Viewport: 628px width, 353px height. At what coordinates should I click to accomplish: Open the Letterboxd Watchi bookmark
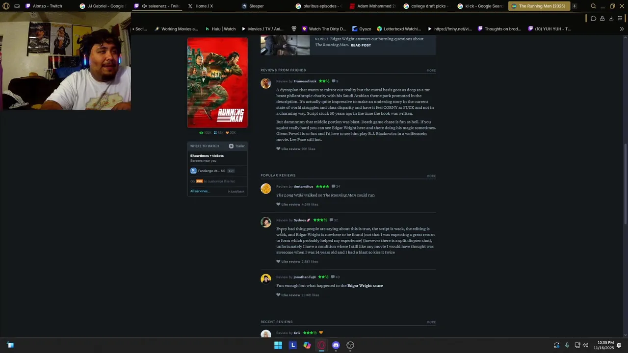(399, 29)
